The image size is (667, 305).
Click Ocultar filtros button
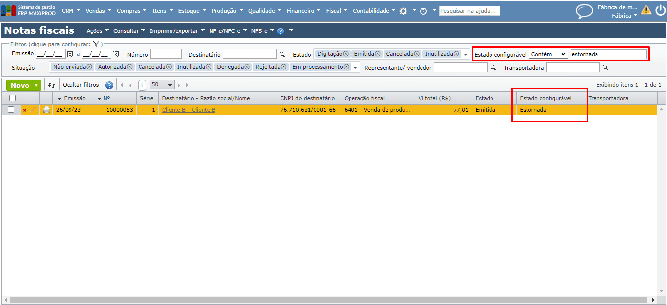point(80,85)
